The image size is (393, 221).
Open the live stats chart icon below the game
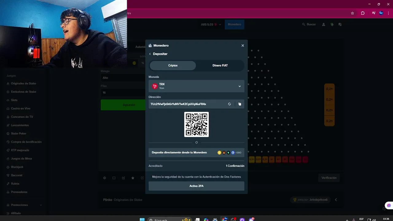click(x=123, y=178)
